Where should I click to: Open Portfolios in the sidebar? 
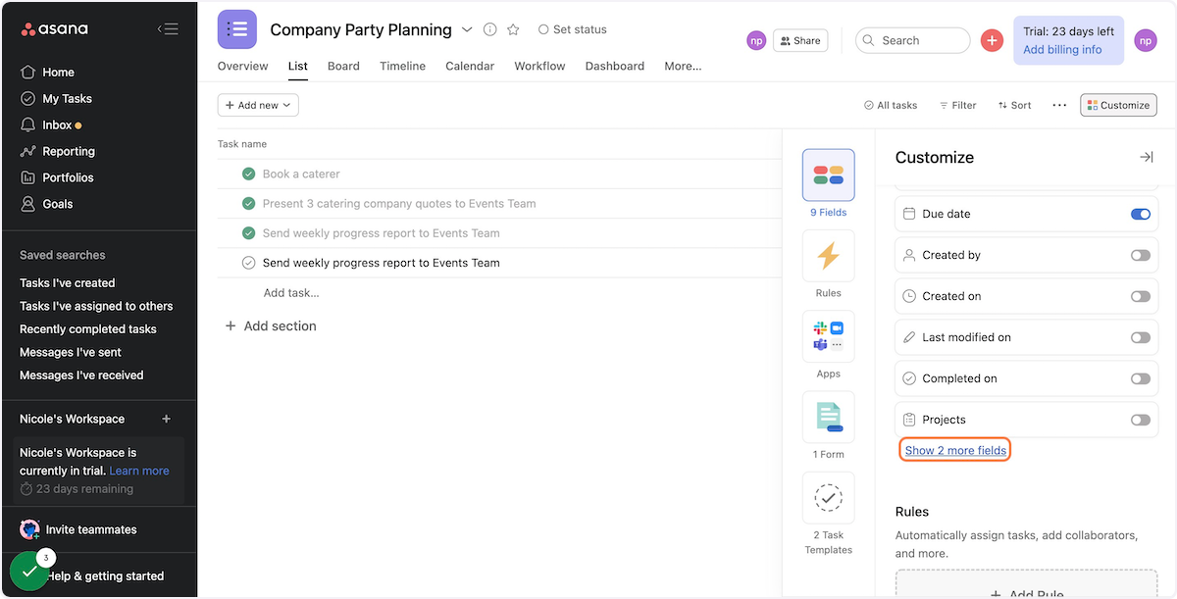[x=68, y=177]
